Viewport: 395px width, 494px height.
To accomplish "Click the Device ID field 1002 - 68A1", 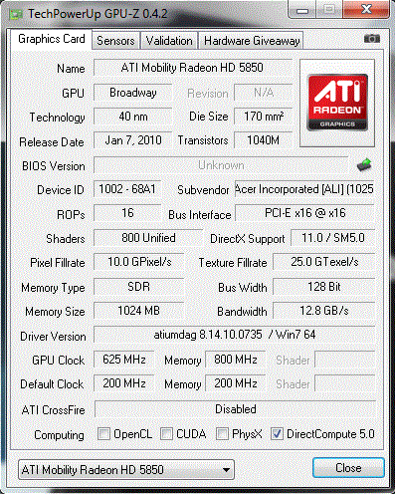I will point(127,189).
